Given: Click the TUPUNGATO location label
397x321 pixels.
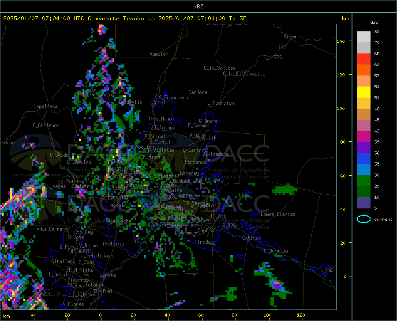Looking at the screenshot, I should tap(79, 251).
